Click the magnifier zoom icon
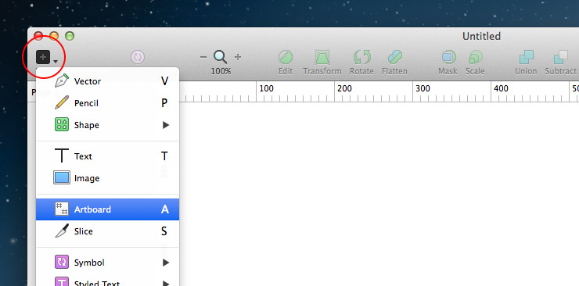 tap(220, 57)
